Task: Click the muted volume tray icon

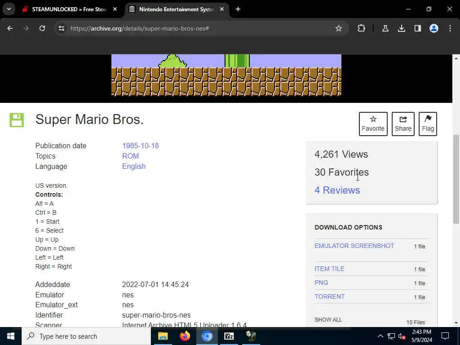Action: pos(402,336)
